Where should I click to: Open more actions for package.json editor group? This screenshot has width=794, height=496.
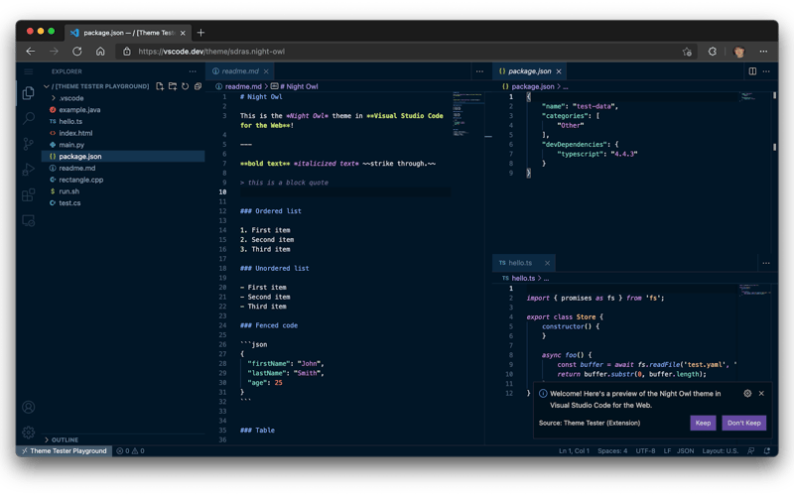[x=766, y=71]
